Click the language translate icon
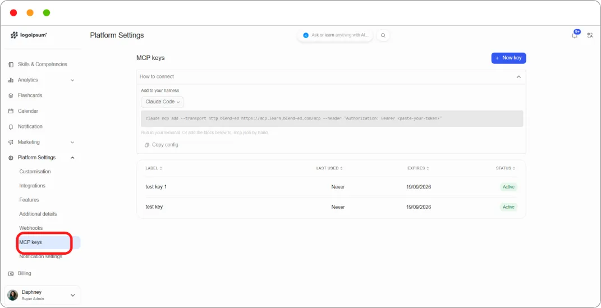Viewport: 601px width, 308px height. [590, 35]
